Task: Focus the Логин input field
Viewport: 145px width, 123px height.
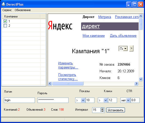Action: point(19,100)
